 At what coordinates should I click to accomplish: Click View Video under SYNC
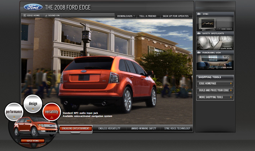pyautogui.click(x=226, y=29)
